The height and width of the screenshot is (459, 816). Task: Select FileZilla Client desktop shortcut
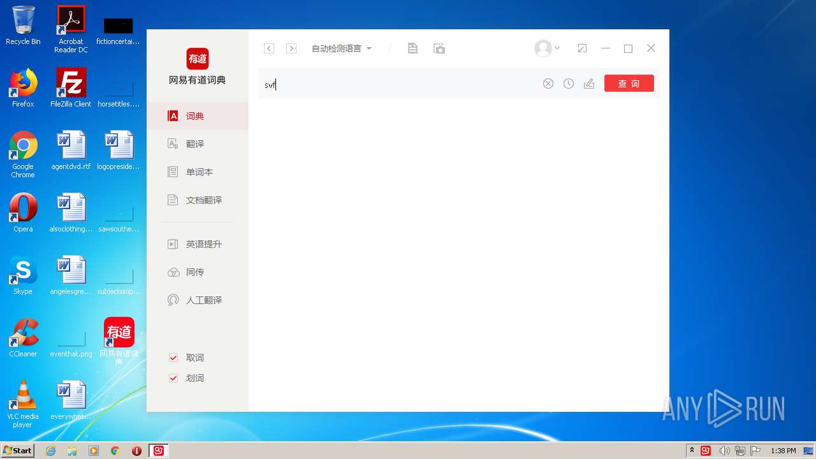[x=71, y=88]
